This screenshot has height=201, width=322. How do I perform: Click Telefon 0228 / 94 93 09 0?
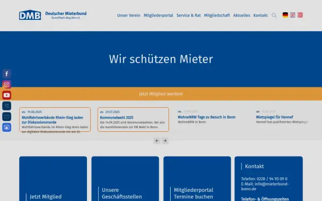tap(264, 178)
